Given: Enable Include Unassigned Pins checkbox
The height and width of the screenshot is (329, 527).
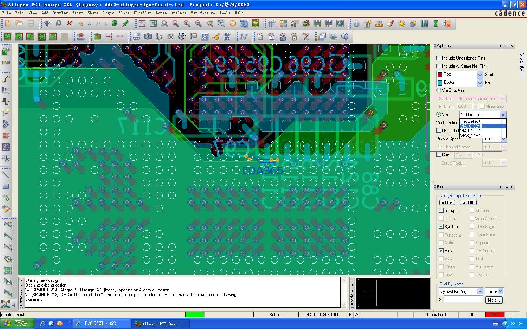Looking at the screenshot, I should [439, 58].
